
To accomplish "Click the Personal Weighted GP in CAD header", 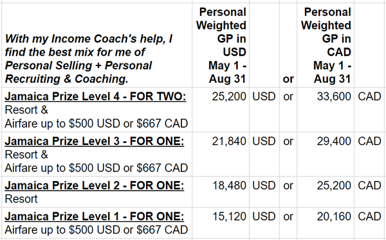I will (326, 46).
